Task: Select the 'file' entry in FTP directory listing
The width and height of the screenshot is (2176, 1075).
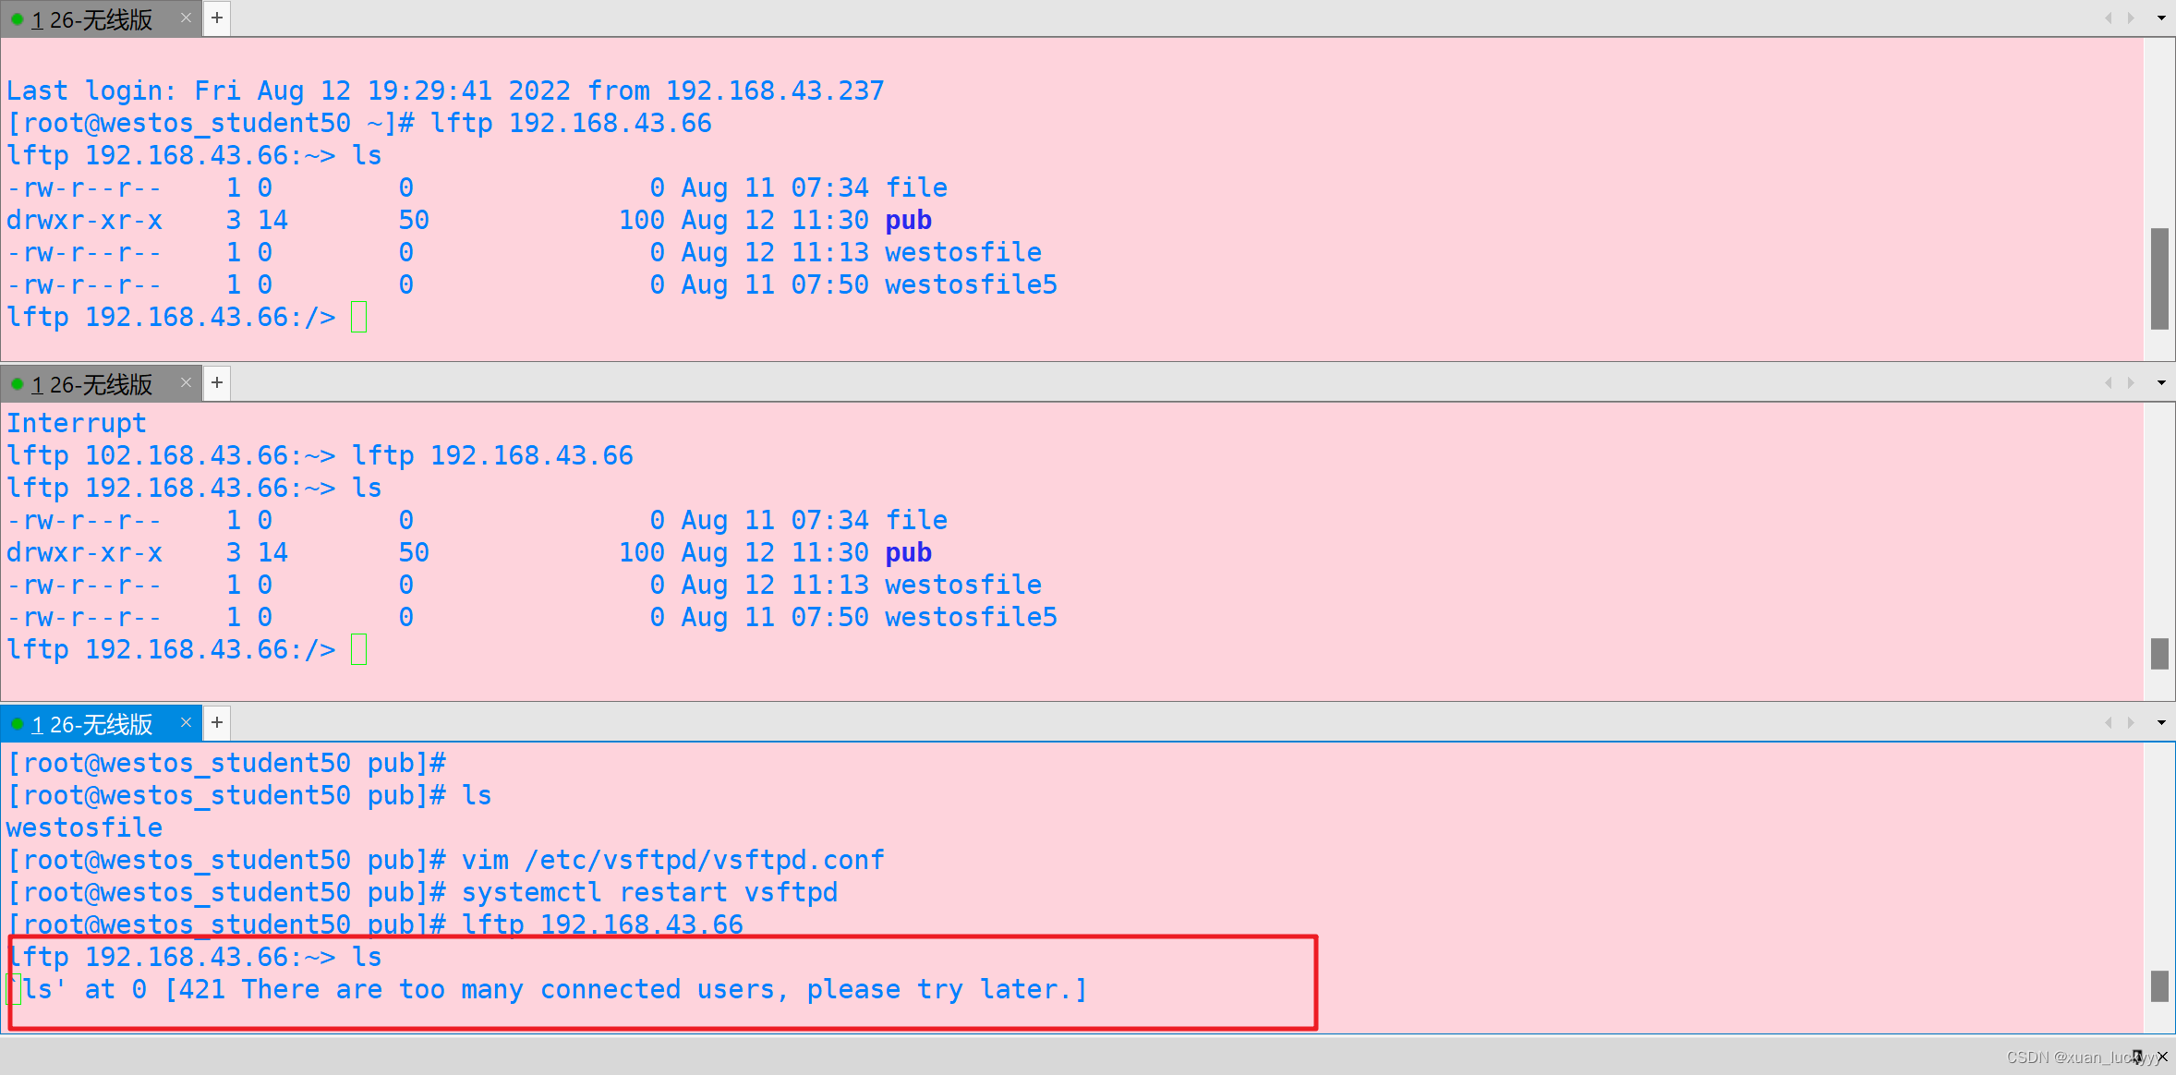Action: click(914, 187)
